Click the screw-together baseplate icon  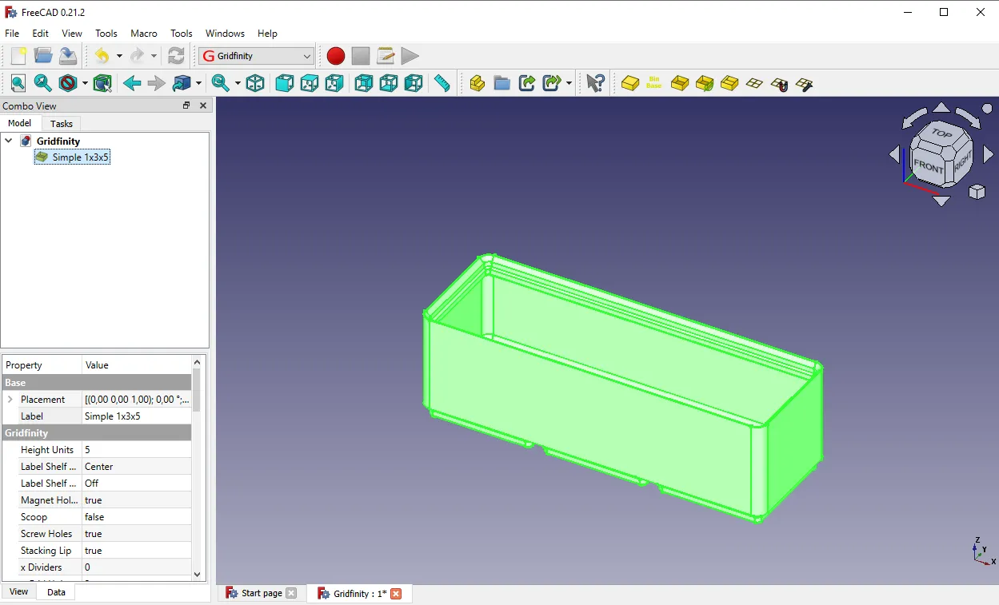tap(804, 83)
